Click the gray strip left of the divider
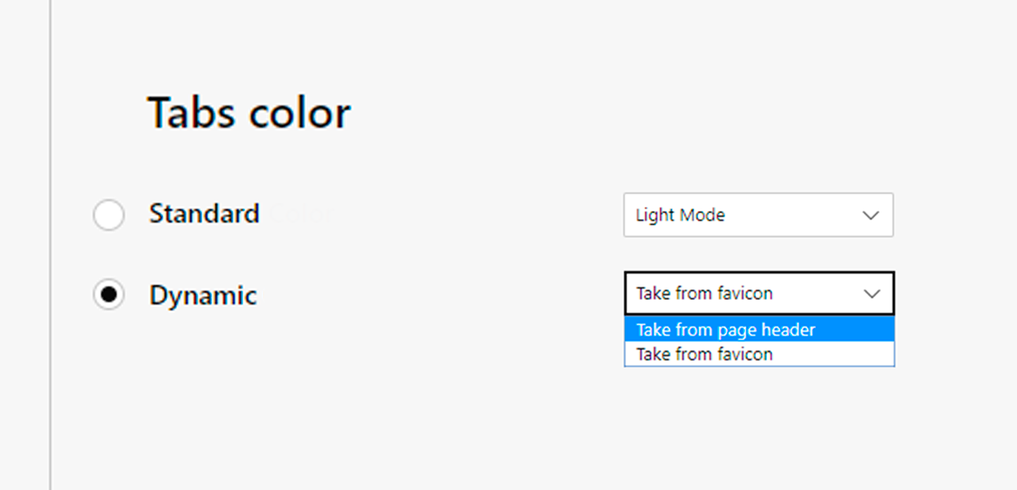The width and height of the screenshot is (1017, 490). (x=24, y=245)
